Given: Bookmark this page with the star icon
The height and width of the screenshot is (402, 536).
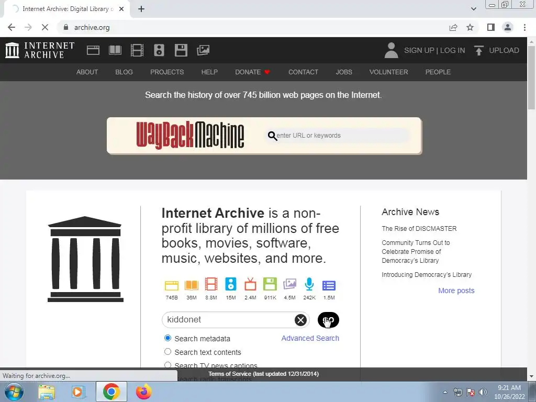Looking at the screenshot, I should point(470,27).
